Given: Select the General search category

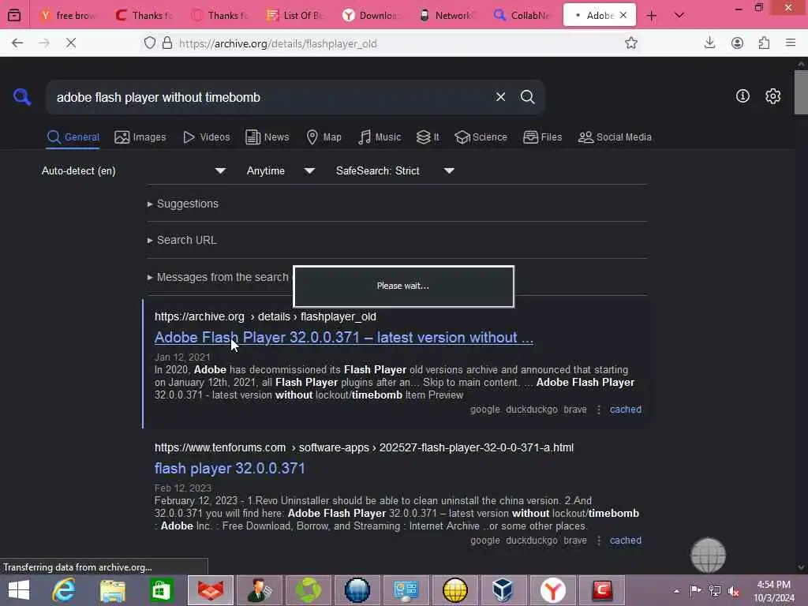Looking at the screenshot, I should point(73,137).
